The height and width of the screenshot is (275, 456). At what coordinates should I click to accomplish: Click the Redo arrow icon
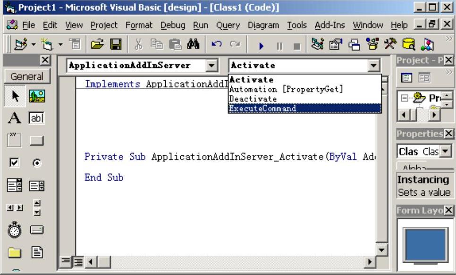pos(235,44)
